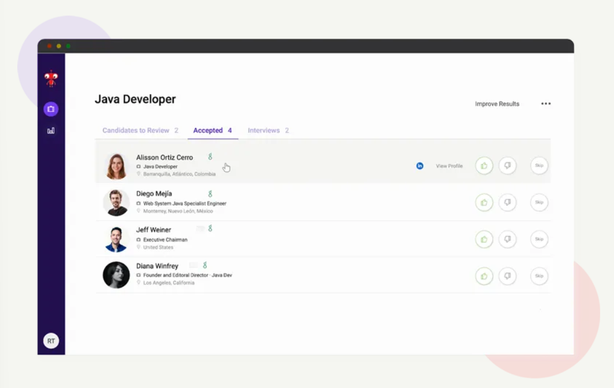Thumbs down Diego Mejía
The width and height of the screenshot is (614, 388).
[x=507, y=203]
